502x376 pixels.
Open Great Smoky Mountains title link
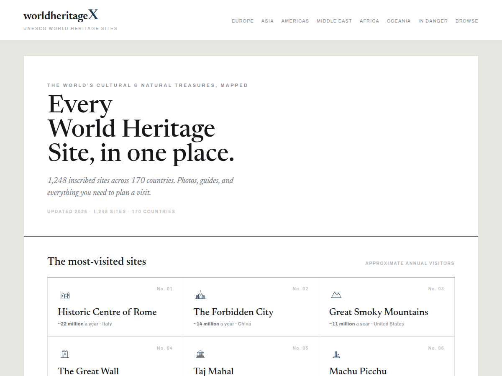tap(379, 312)
